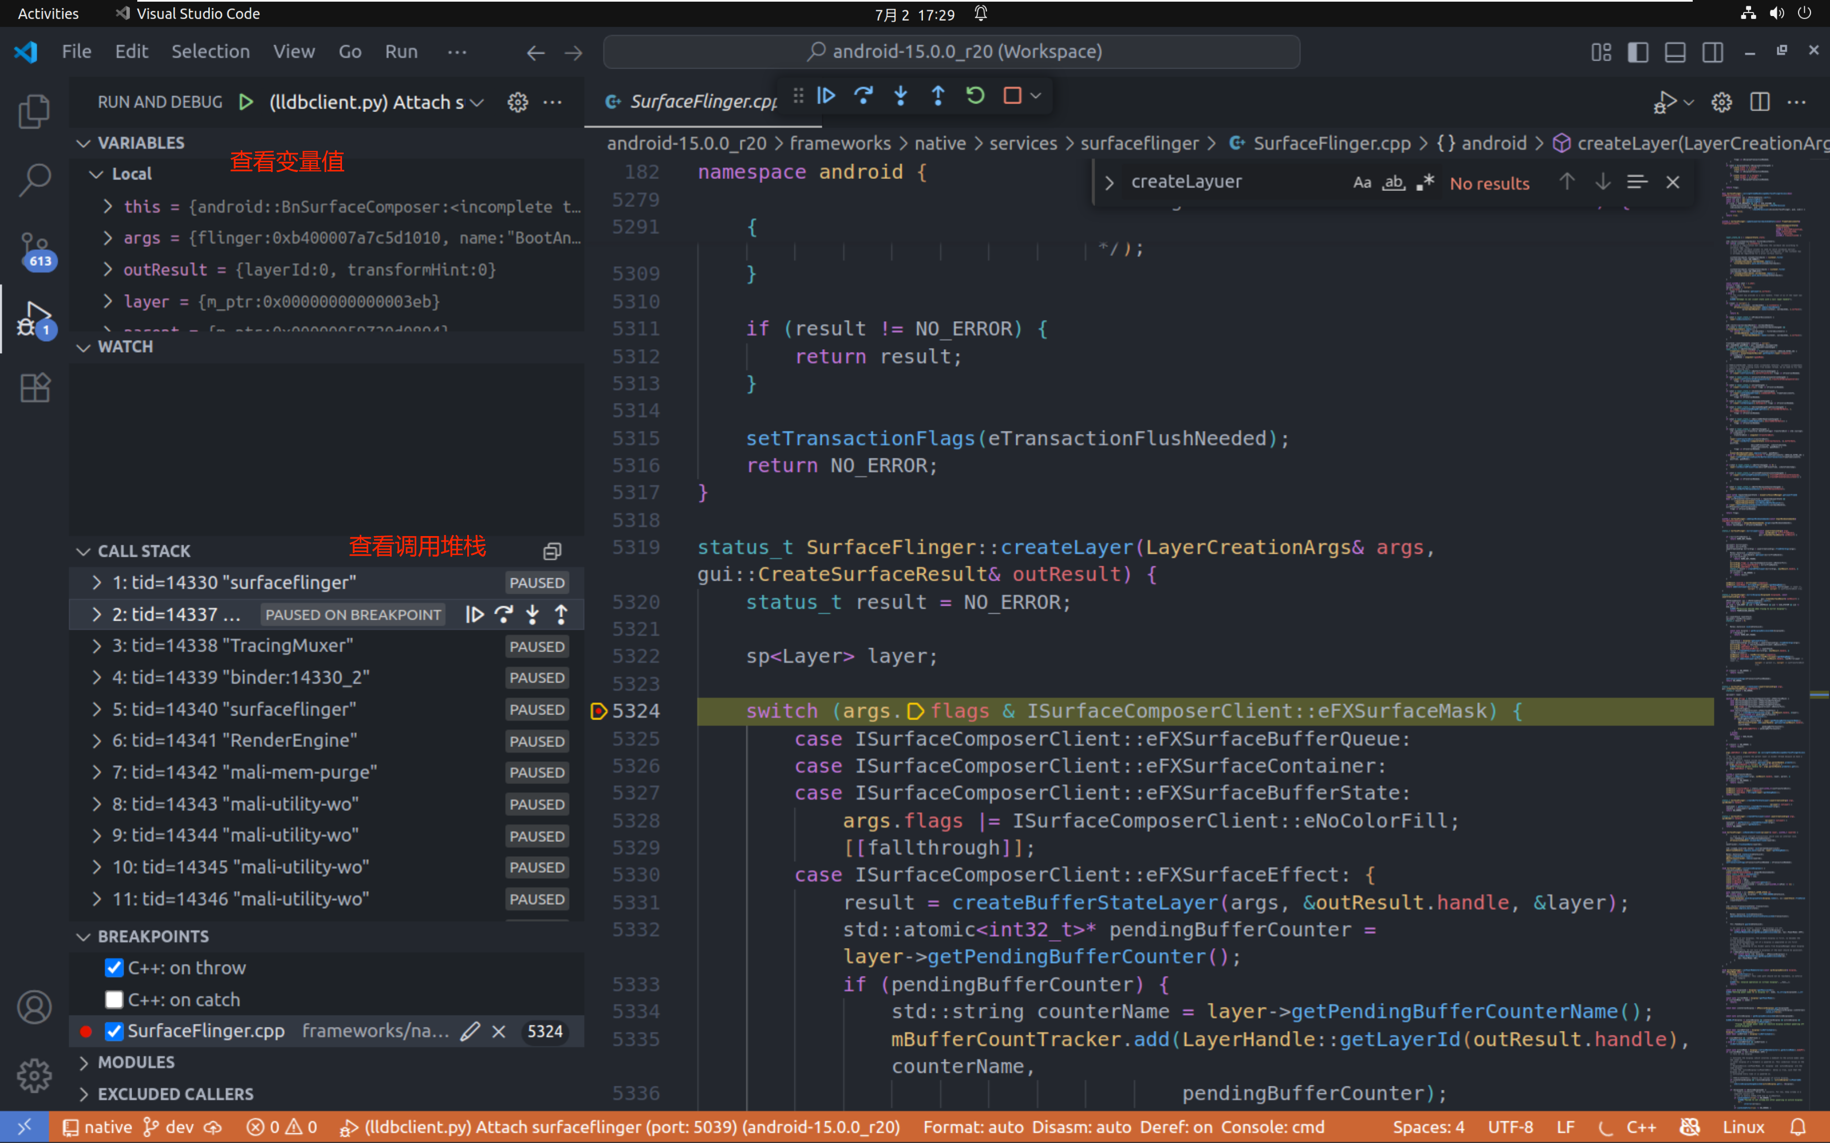This screenshot has height=1143, width=1830.
Task: Expand the args variable in Local
Action: (108, 238)
